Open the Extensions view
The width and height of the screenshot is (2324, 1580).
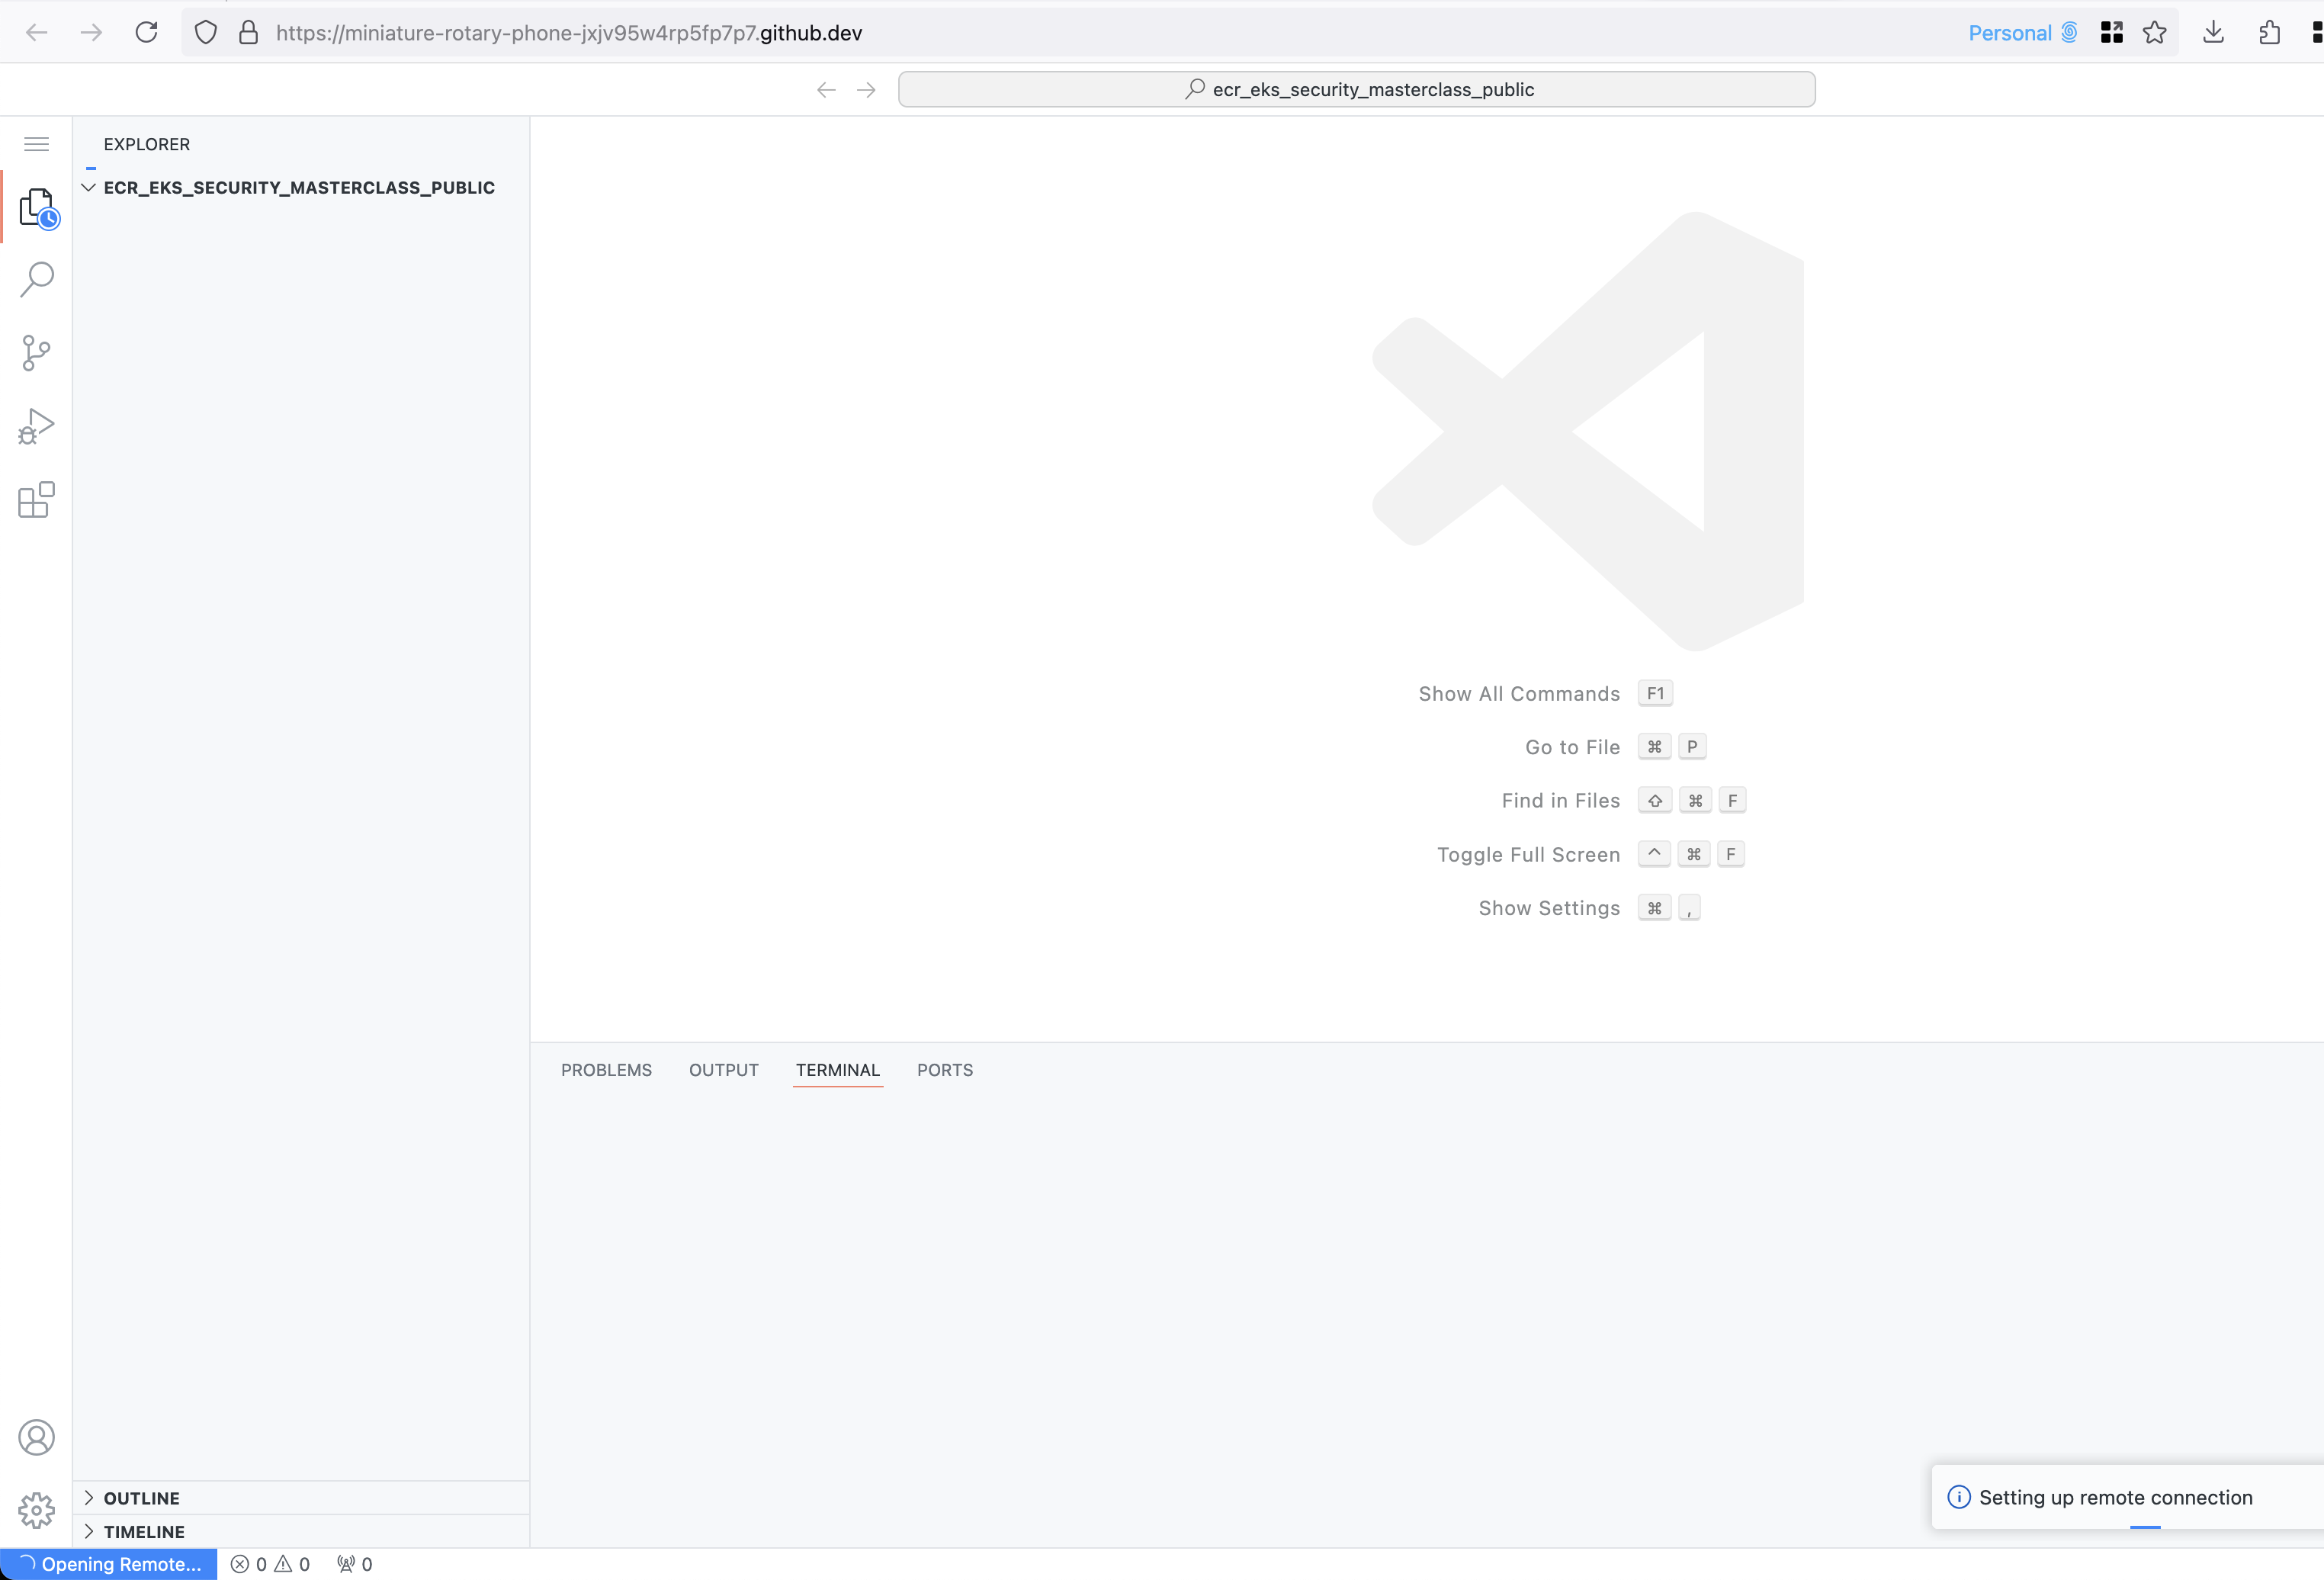(x=37, y=500)
